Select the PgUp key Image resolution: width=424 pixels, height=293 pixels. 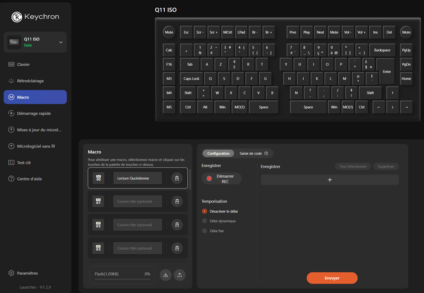[406, 50]
